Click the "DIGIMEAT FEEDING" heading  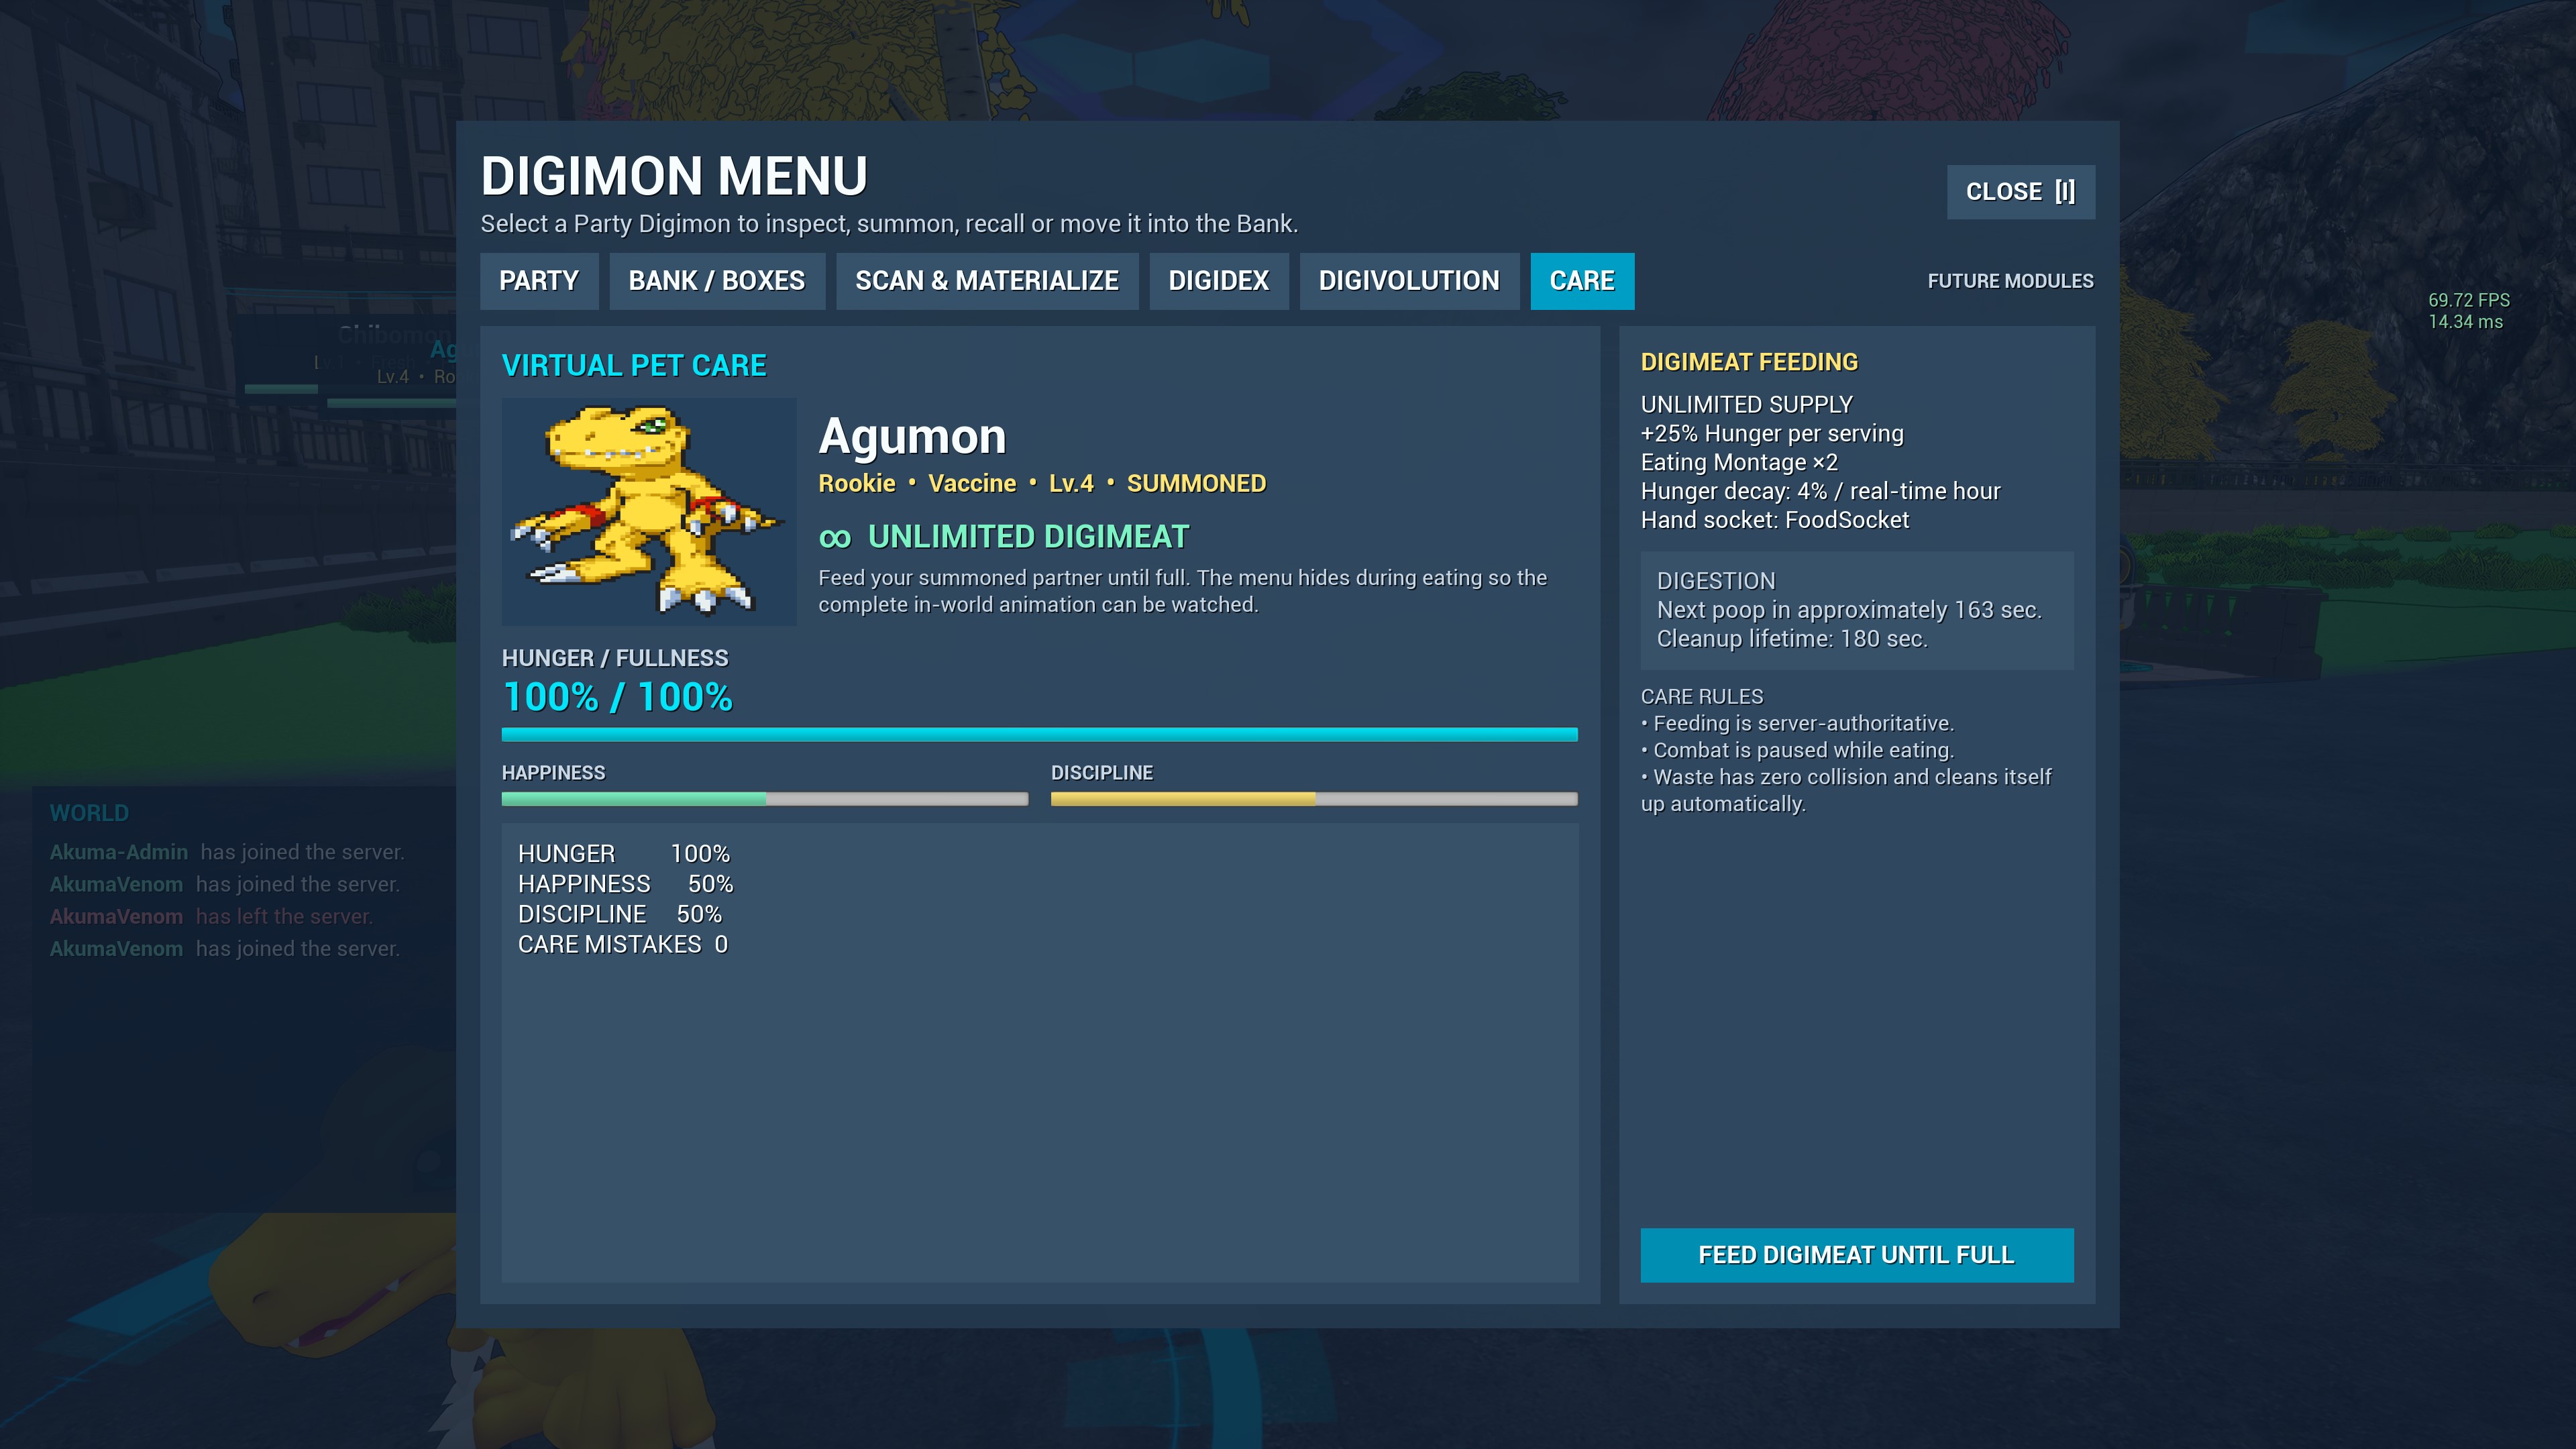click(1749, 362)
